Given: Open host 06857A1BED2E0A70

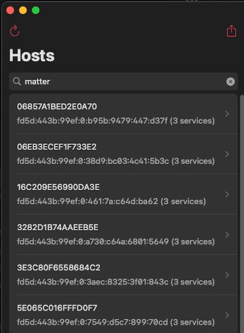Looking at the screenshot, I should 123,114.
